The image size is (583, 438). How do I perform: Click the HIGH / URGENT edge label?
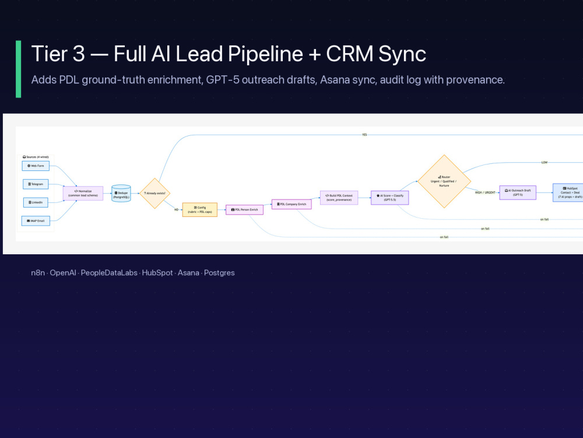click(485, 192)
